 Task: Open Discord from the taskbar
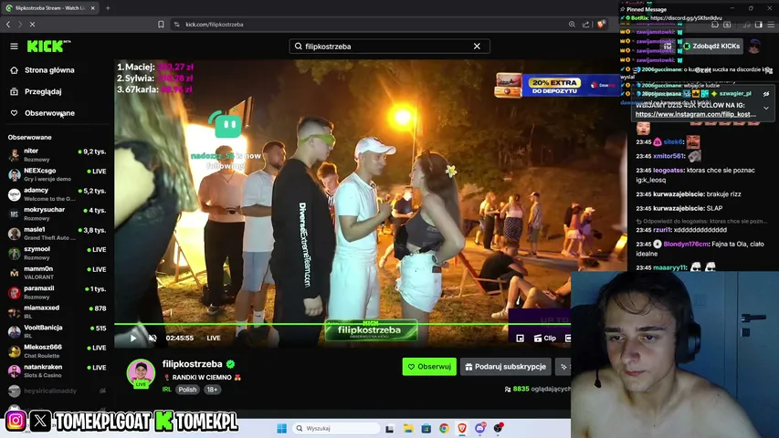pyautogui.click(x=480, y=428)
